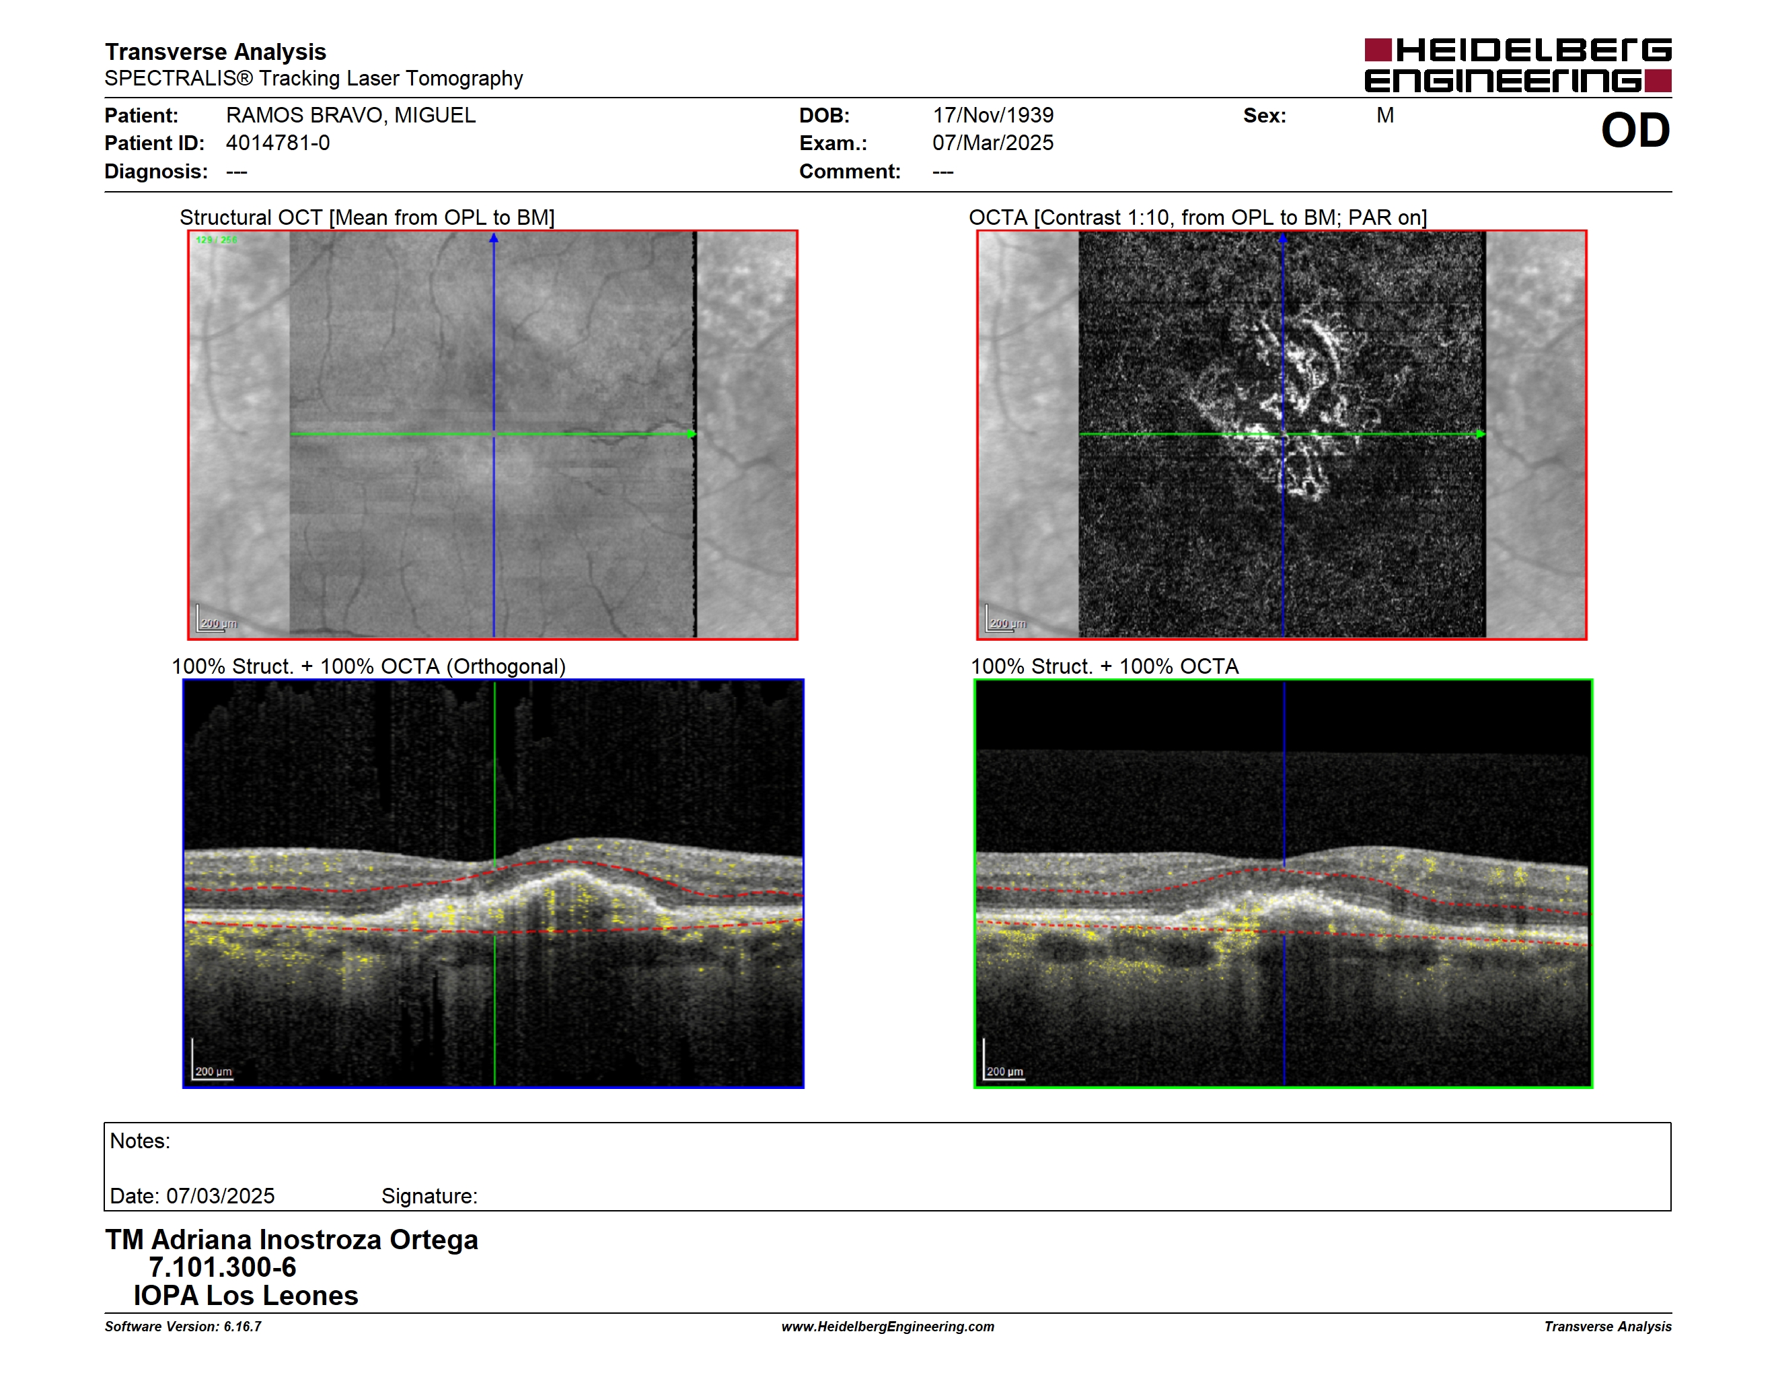Select 'SPECTRALIS® Tracking Laser Tomography' subtitle
The height and width of the screenshot is (1373, 1776).
(x=313, y=79)
